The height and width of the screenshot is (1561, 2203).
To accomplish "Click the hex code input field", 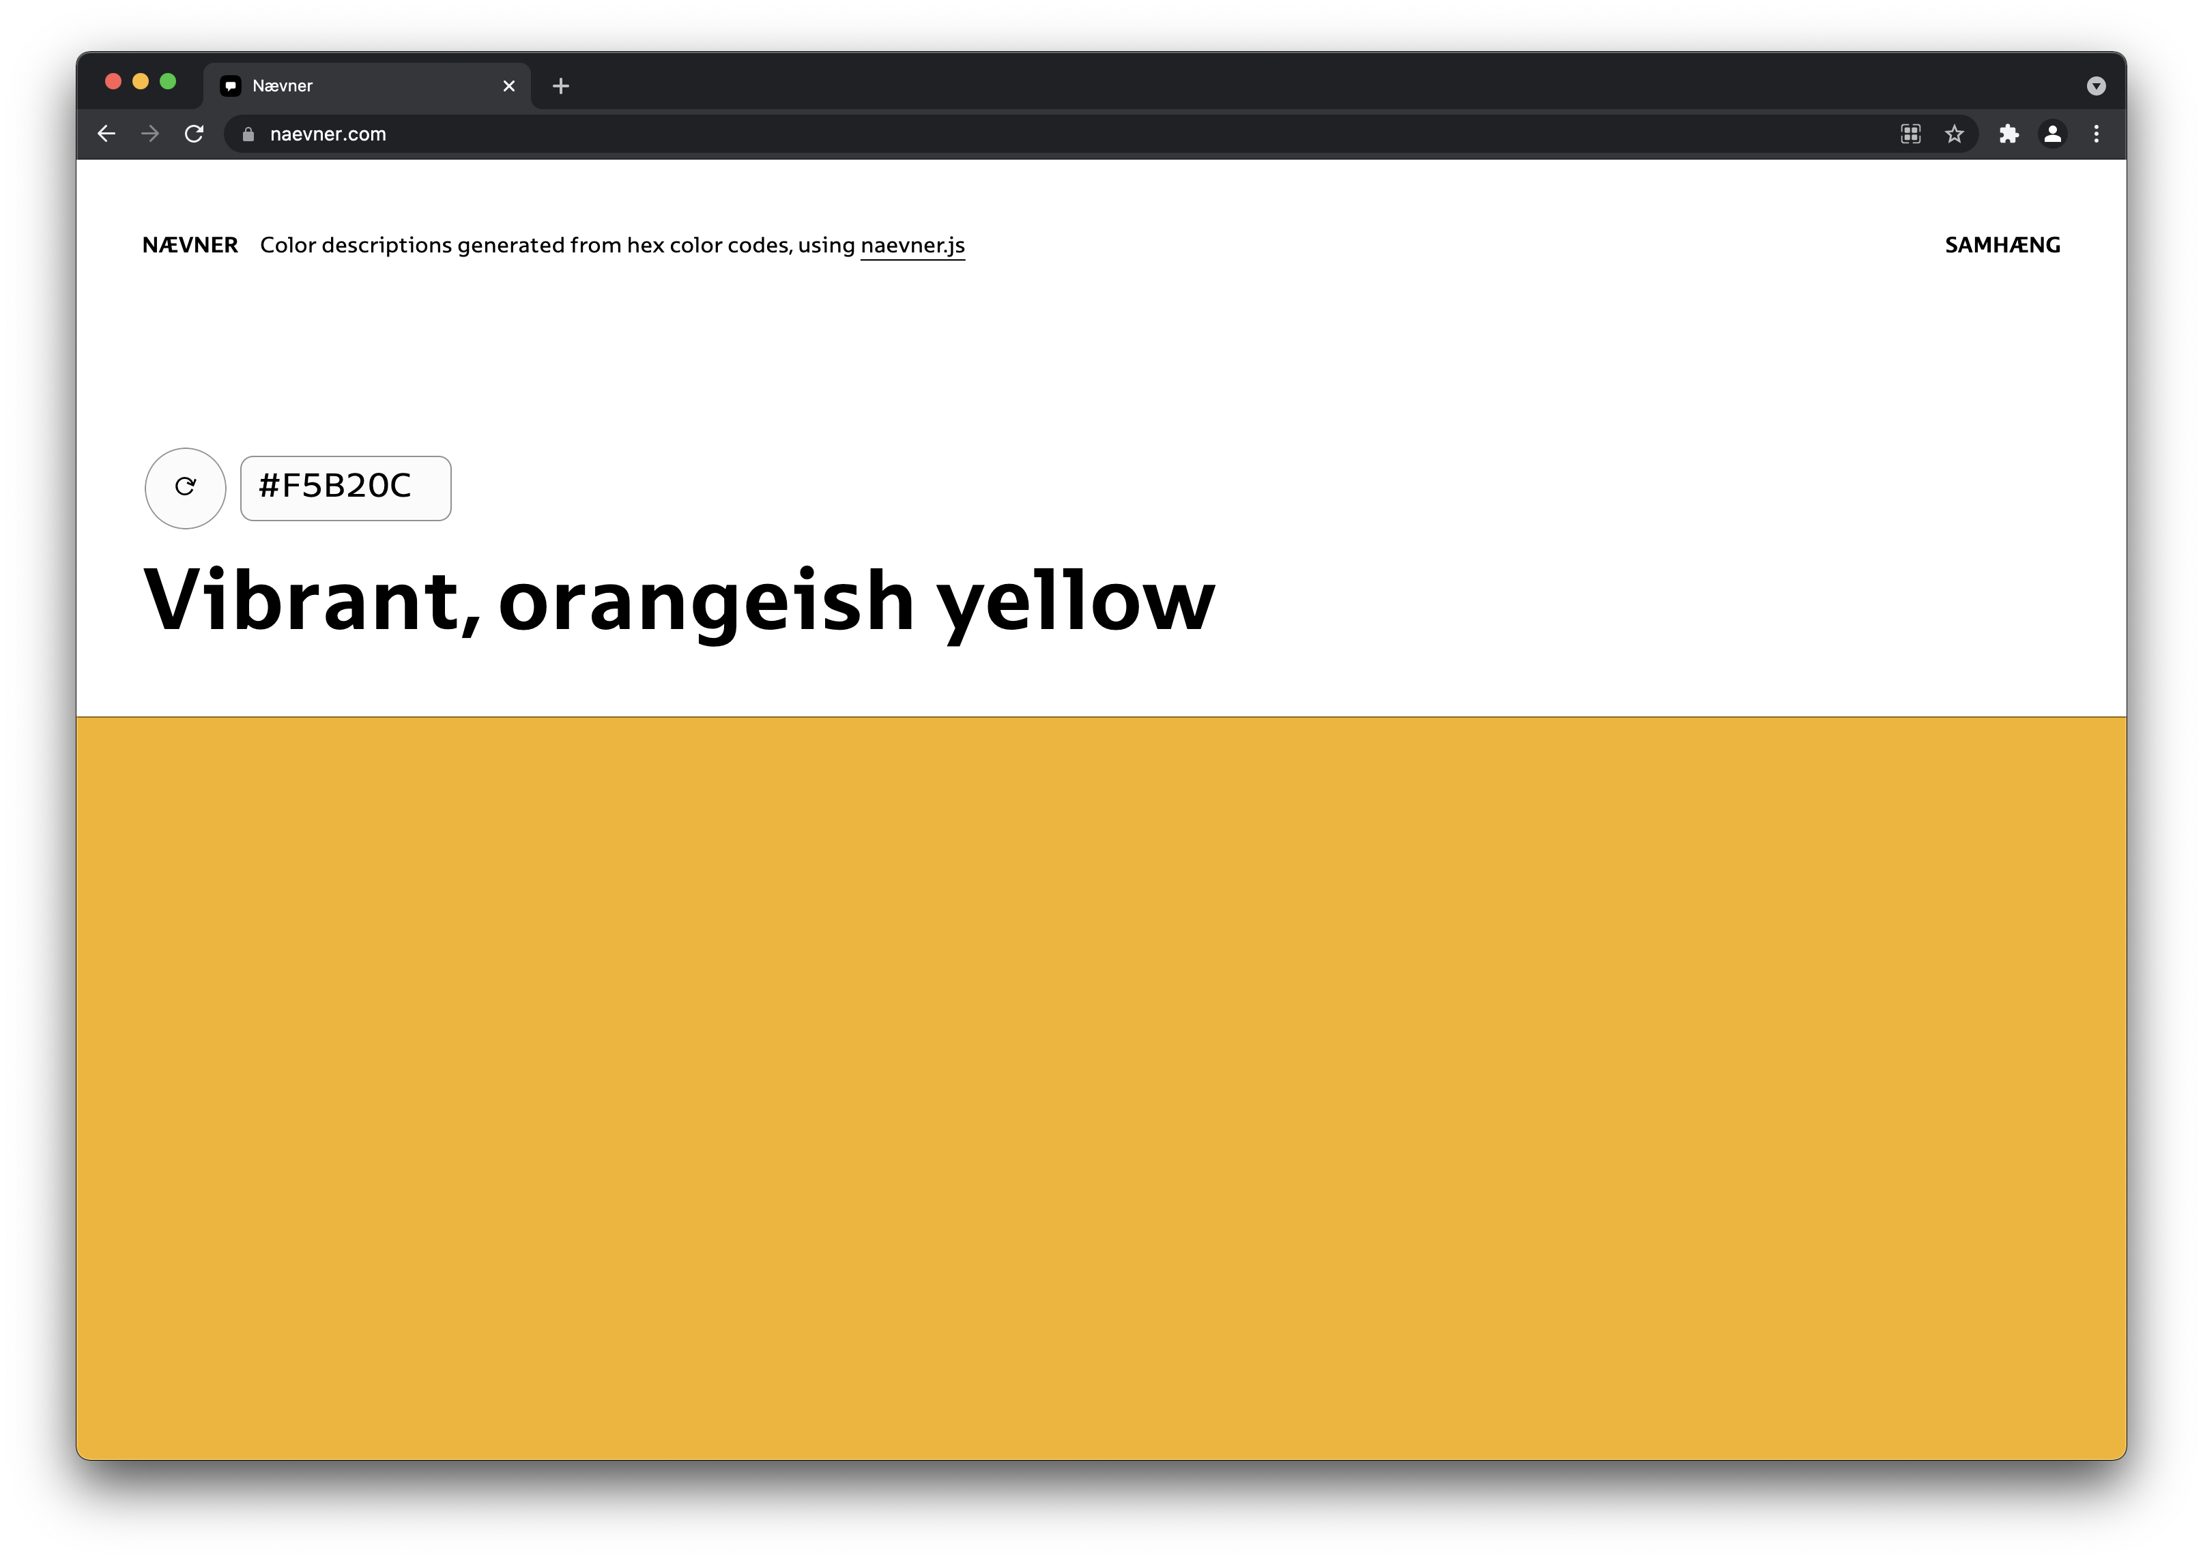I will pyautogui.click(x=345, y=487).
